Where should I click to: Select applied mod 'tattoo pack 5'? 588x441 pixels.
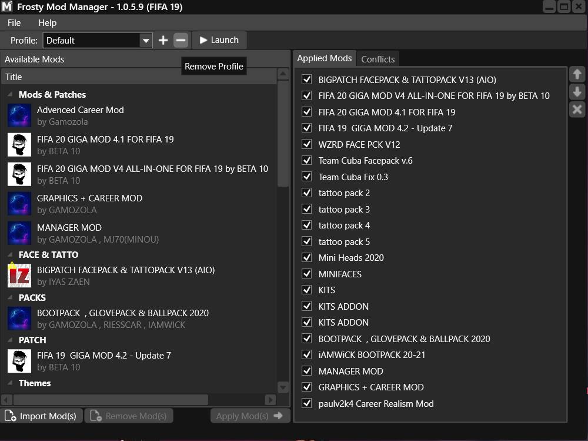click(x=344, y=241)
